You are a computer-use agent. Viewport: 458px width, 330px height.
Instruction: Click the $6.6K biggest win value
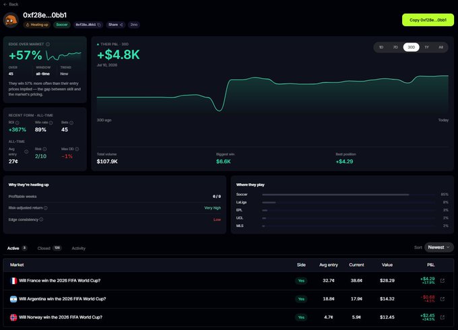click(x=224, y=162)
